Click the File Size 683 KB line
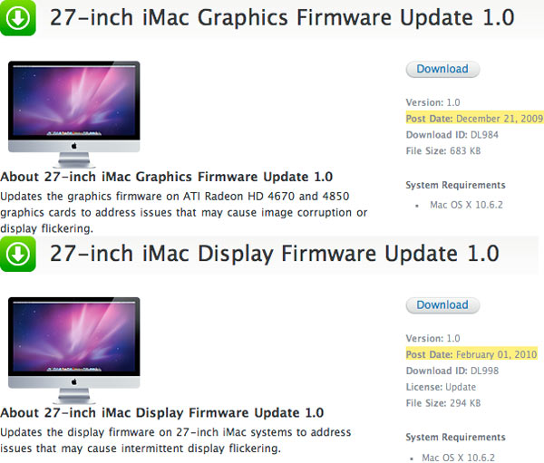The height and width of the screenshot is (463, 544). pos(443,151)
